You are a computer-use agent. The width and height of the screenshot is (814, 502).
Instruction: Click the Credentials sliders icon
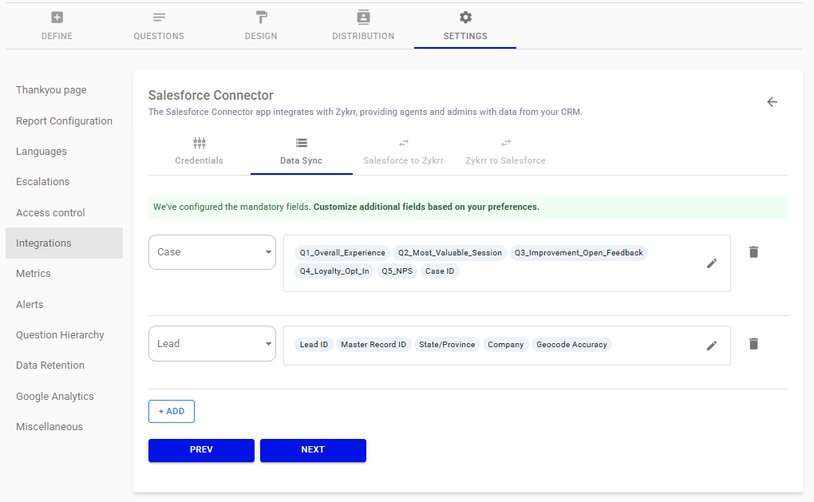point(200,143)
